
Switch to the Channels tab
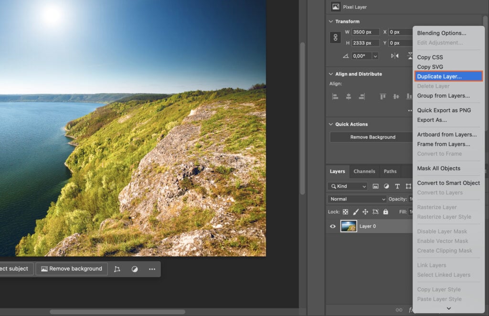tap(364, 171)
